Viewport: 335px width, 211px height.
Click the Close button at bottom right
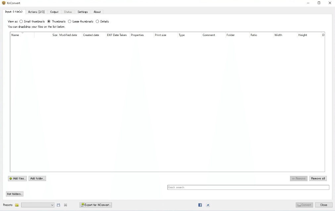324,205
